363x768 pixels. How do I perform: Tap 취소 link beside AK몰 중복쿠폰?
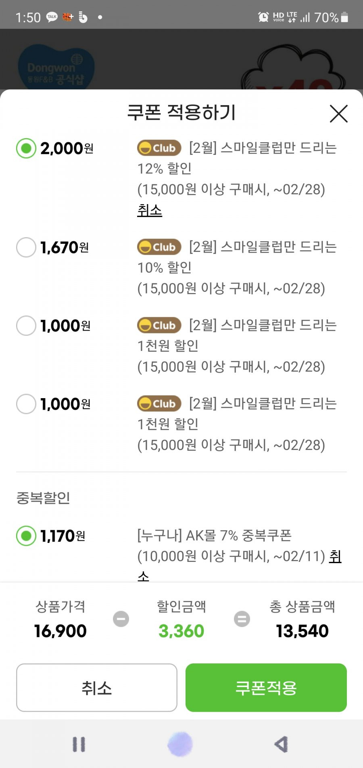(x=335, y=557)
